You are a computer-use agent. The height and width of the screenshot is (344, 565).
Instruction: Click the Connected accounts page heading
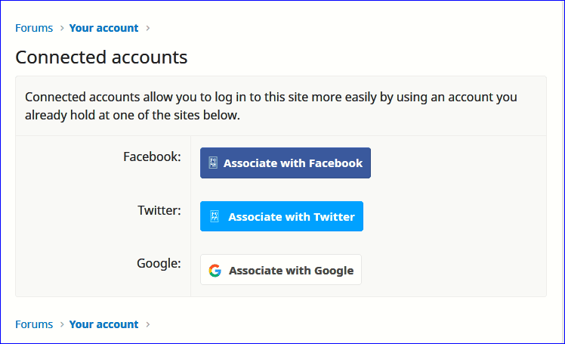point(101,57)
